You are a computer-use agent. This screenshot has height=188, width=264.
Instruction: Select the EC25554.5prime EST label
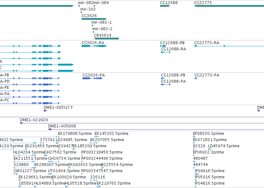[117, 165]
